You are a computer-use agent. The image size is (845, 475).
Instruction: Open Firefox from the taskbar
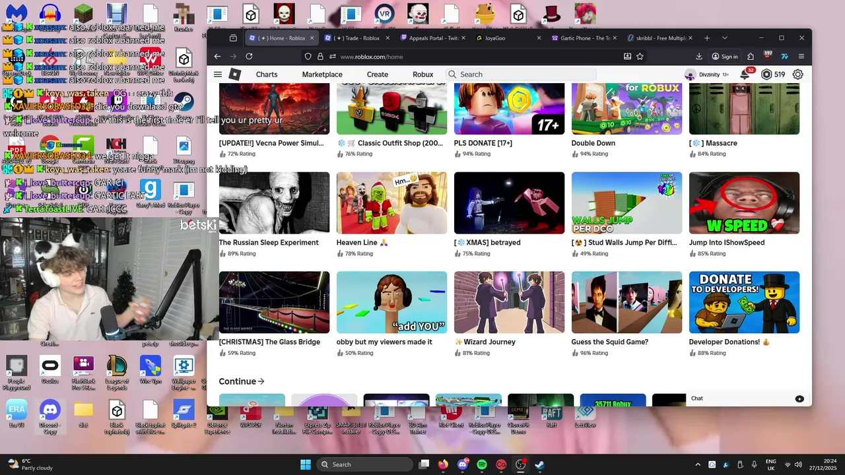pos(443,464)
